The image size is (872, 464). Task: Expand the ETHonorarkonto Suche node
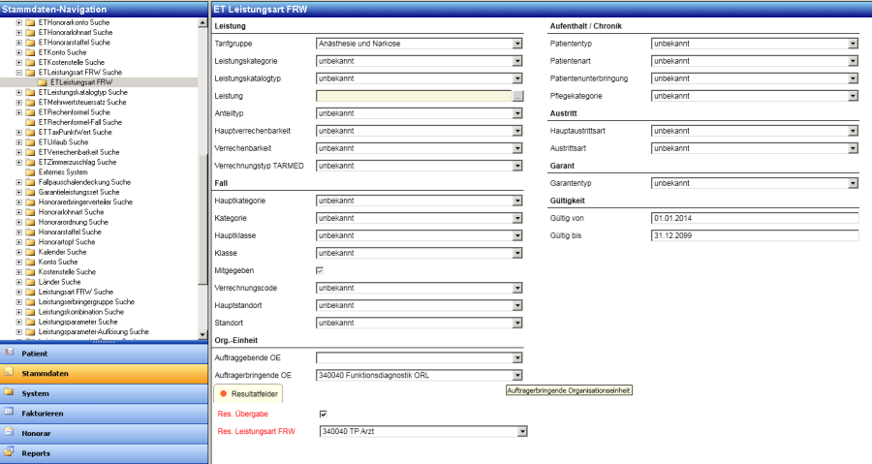[x=19, y=23]
